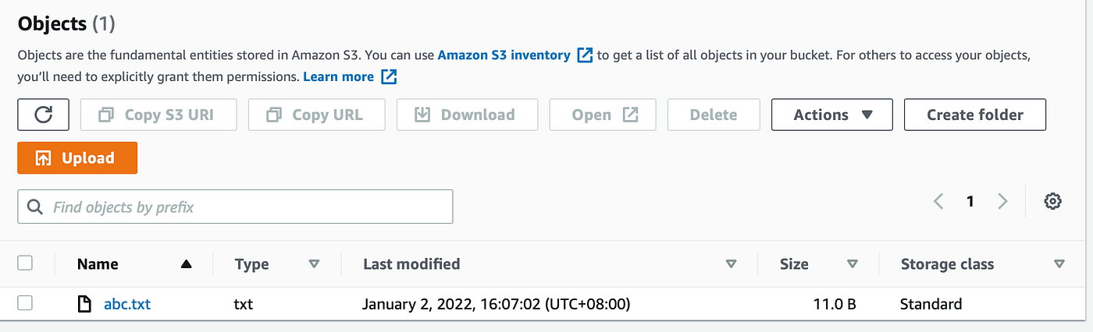
Task: Go to the previous page arrow
Action: pos(938,201)
